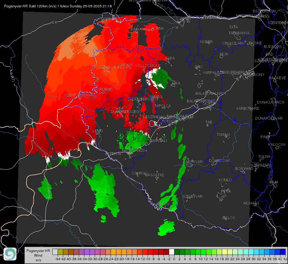
Task: Pick the darkest green swatch between 0 and 2
Action: tap(177, 252)
